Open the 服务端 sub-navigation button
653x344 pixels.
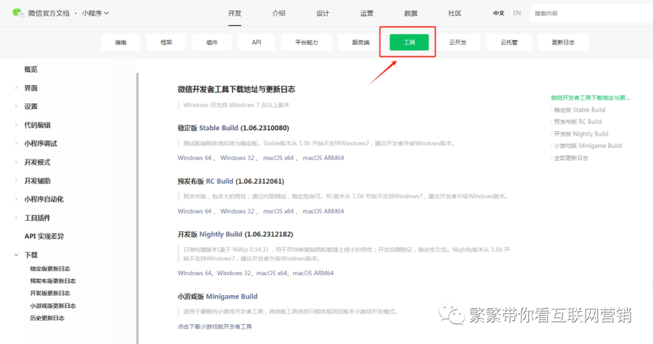tap(360, 42)
